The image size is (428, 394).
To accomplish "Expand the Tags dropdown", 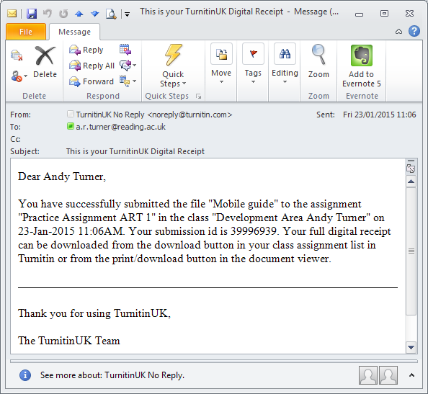I will pyautogui.click(x=253, y=64).
